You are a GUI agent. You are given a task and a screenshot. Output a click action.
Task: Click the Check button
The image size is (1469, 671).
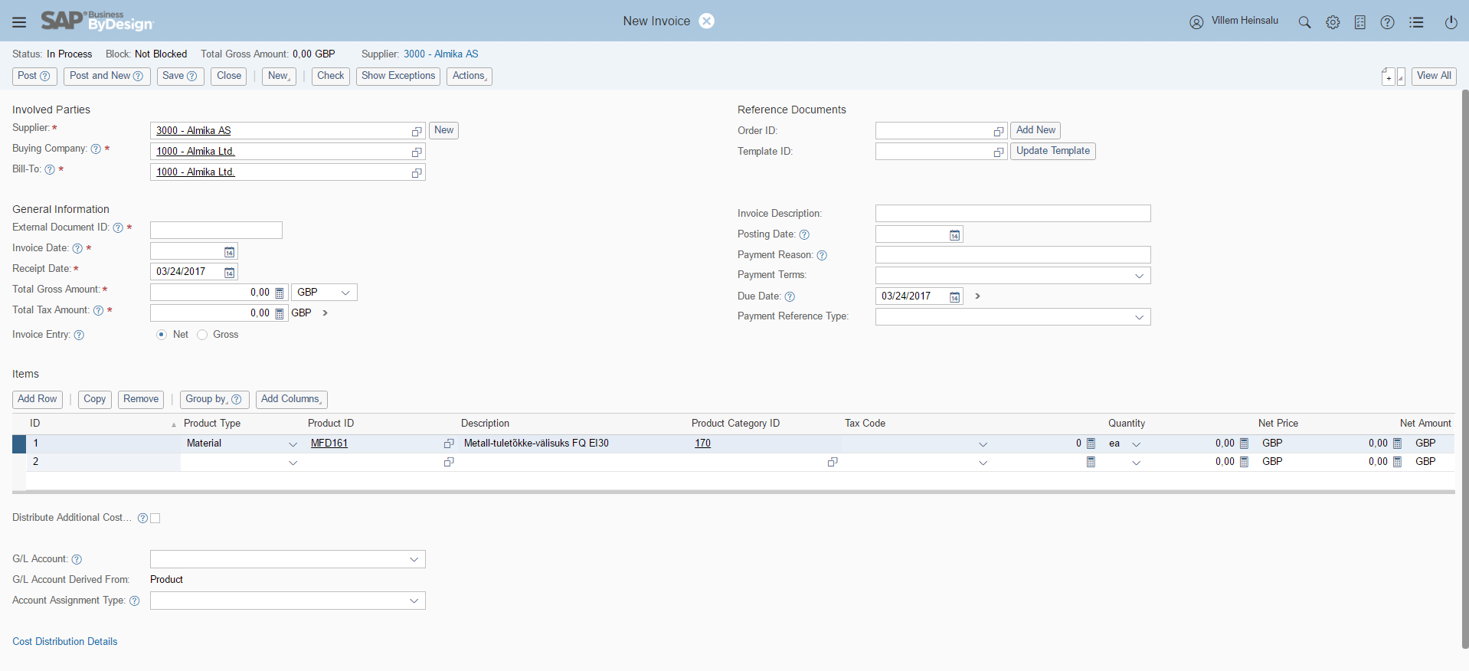click(331, 77)
